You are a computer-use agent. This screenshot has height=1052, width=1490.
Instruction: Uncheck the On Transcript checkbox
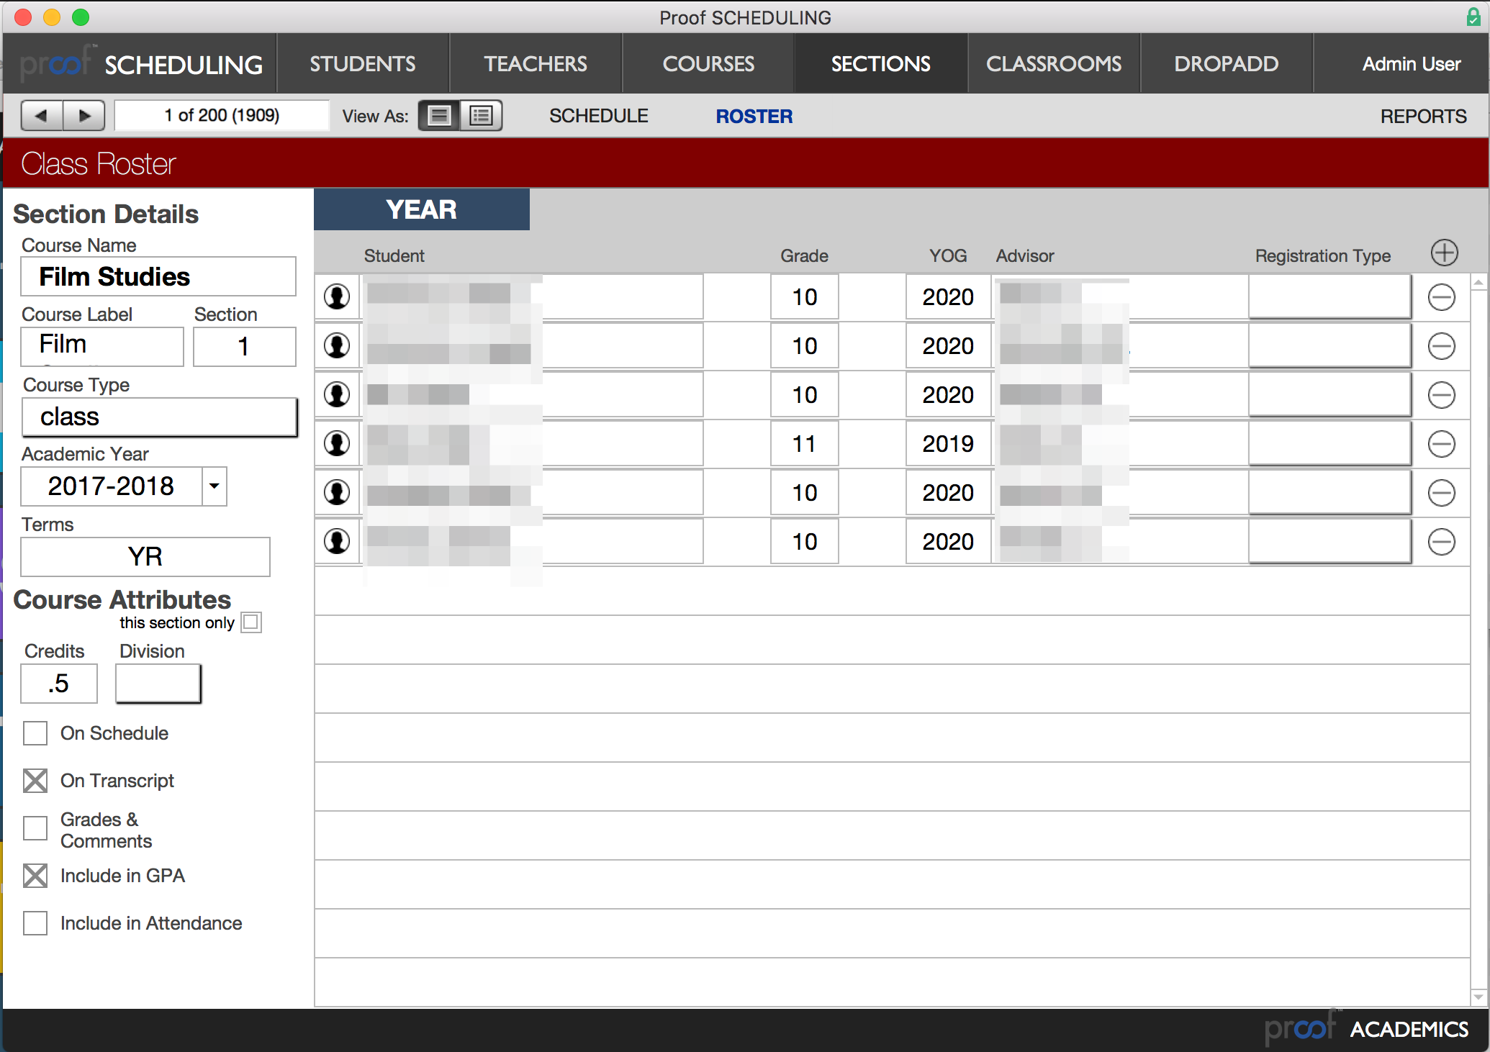pos(35,781)
